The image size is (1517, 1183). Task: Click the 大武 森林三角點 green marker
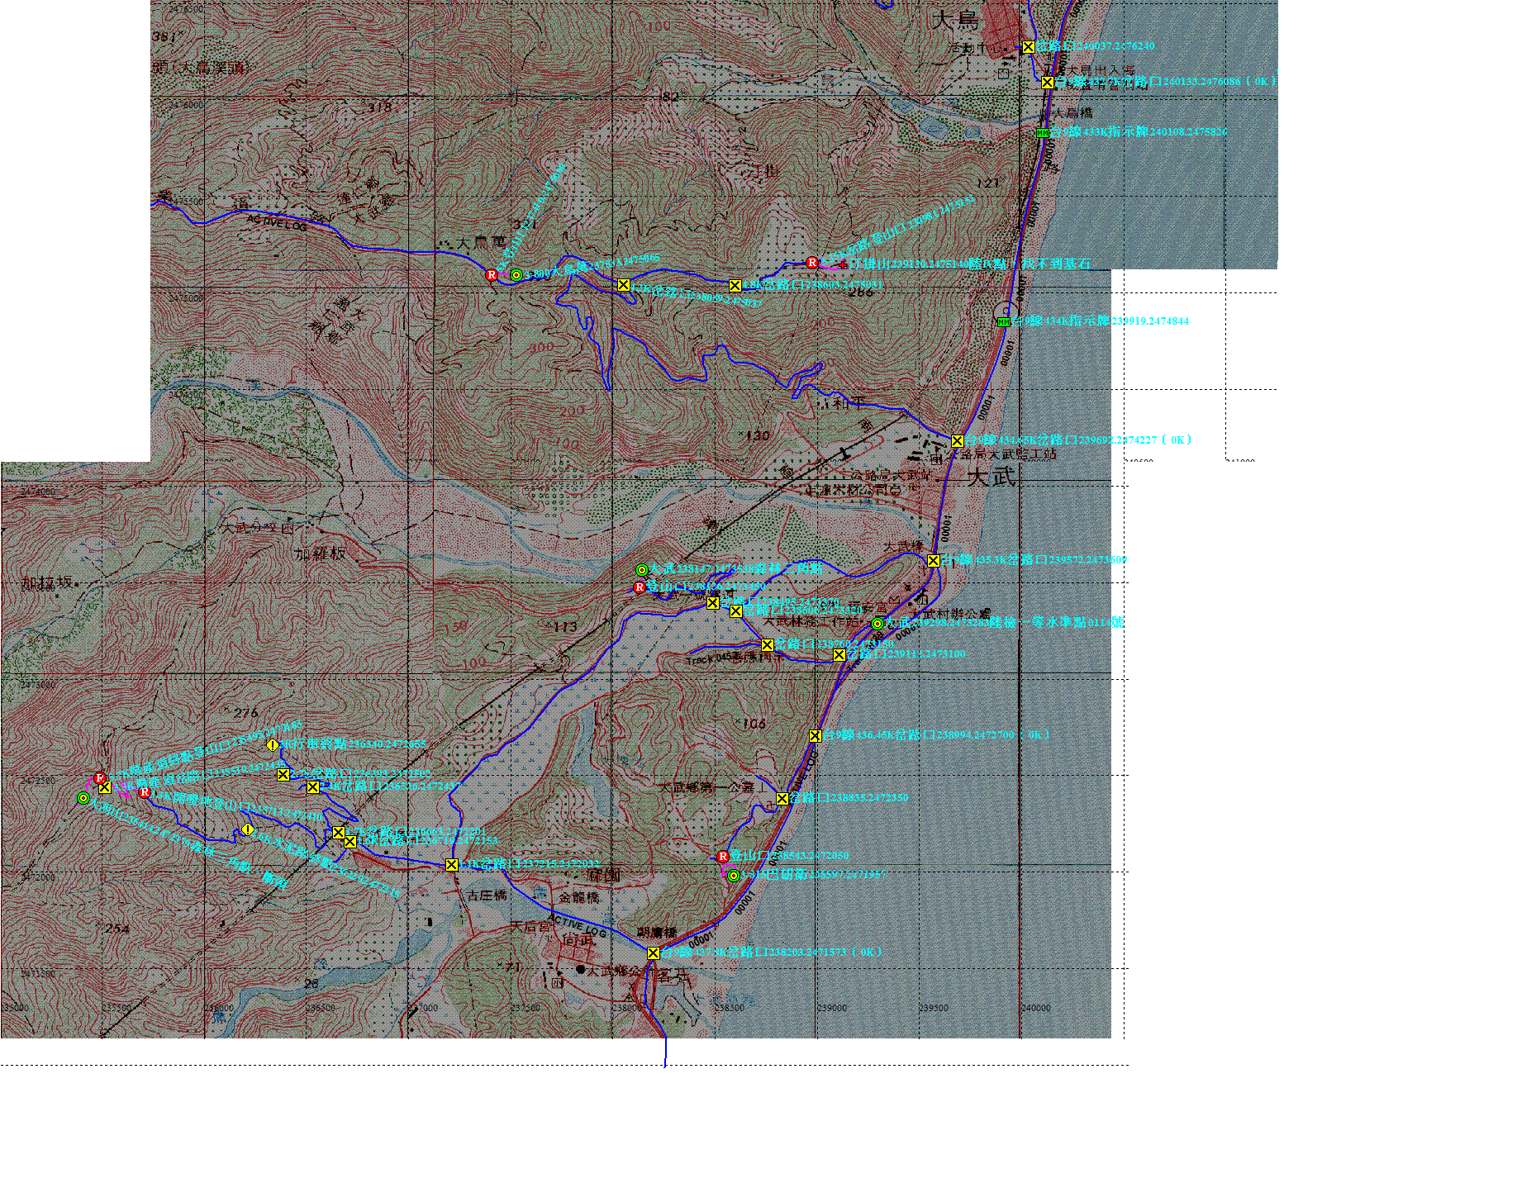(641, 570)
